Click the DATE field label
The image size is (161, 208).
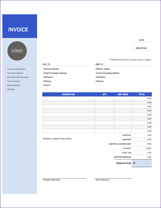click(x=142, y=40)
